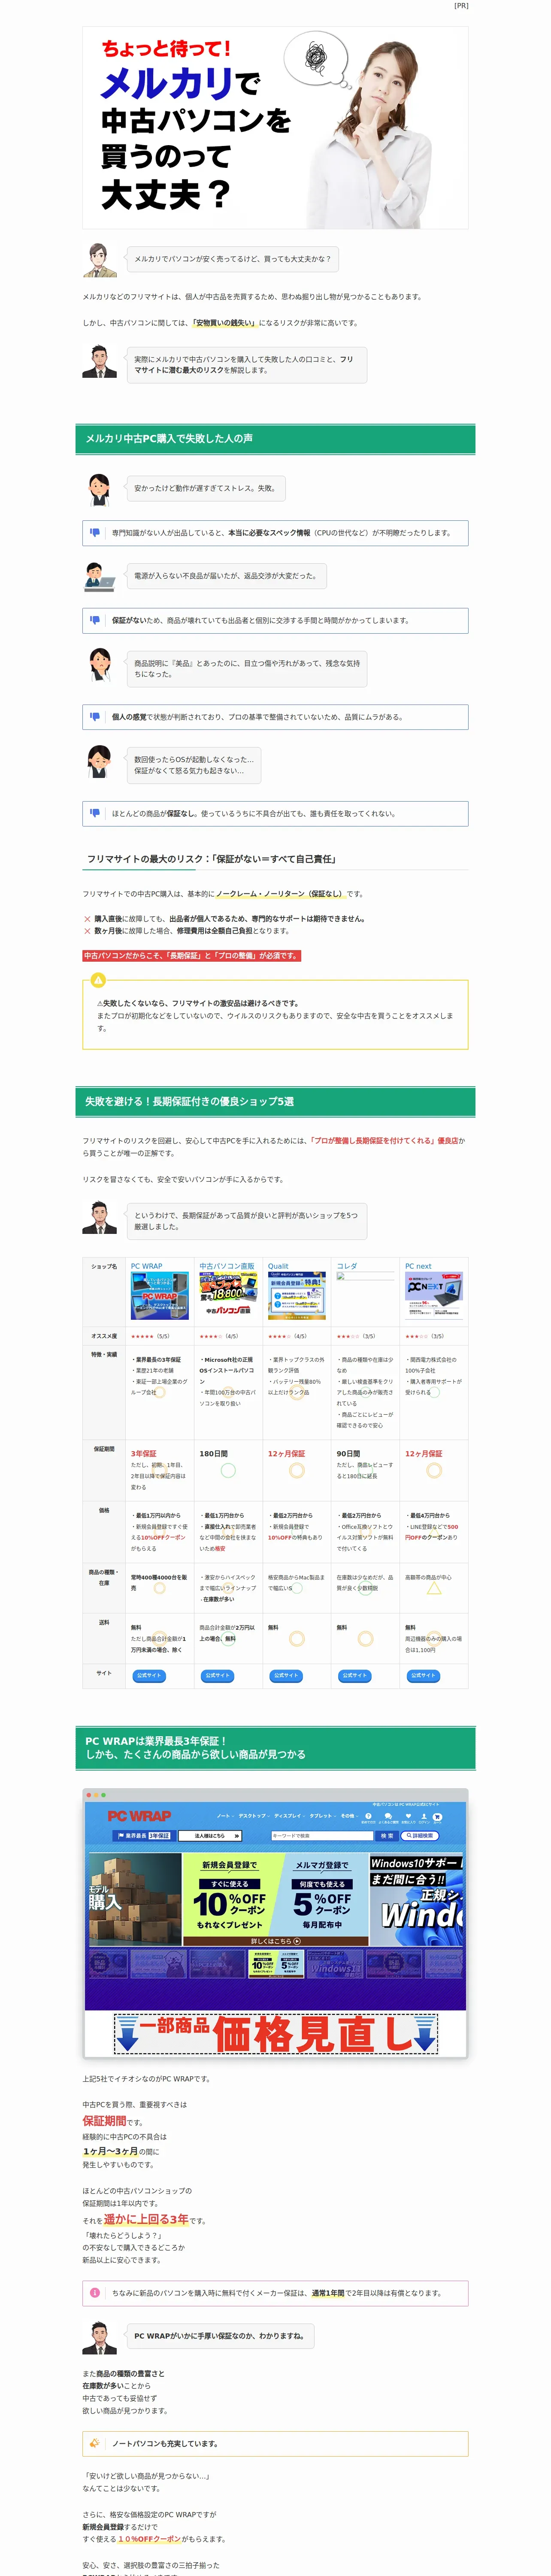
Task: Click heading 失敗を避ける！長期保証付きの優良ショップ5選
Action: 275,1101
